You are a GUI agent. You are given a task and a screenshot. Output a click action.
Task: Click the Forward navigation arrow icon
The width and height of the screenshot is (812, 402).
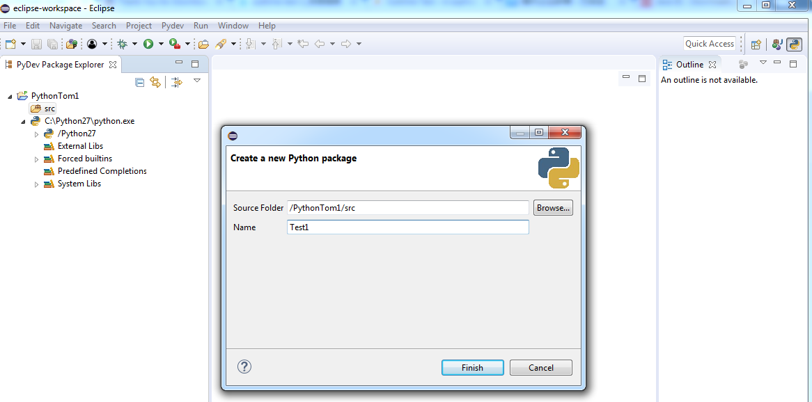[346, 44]
